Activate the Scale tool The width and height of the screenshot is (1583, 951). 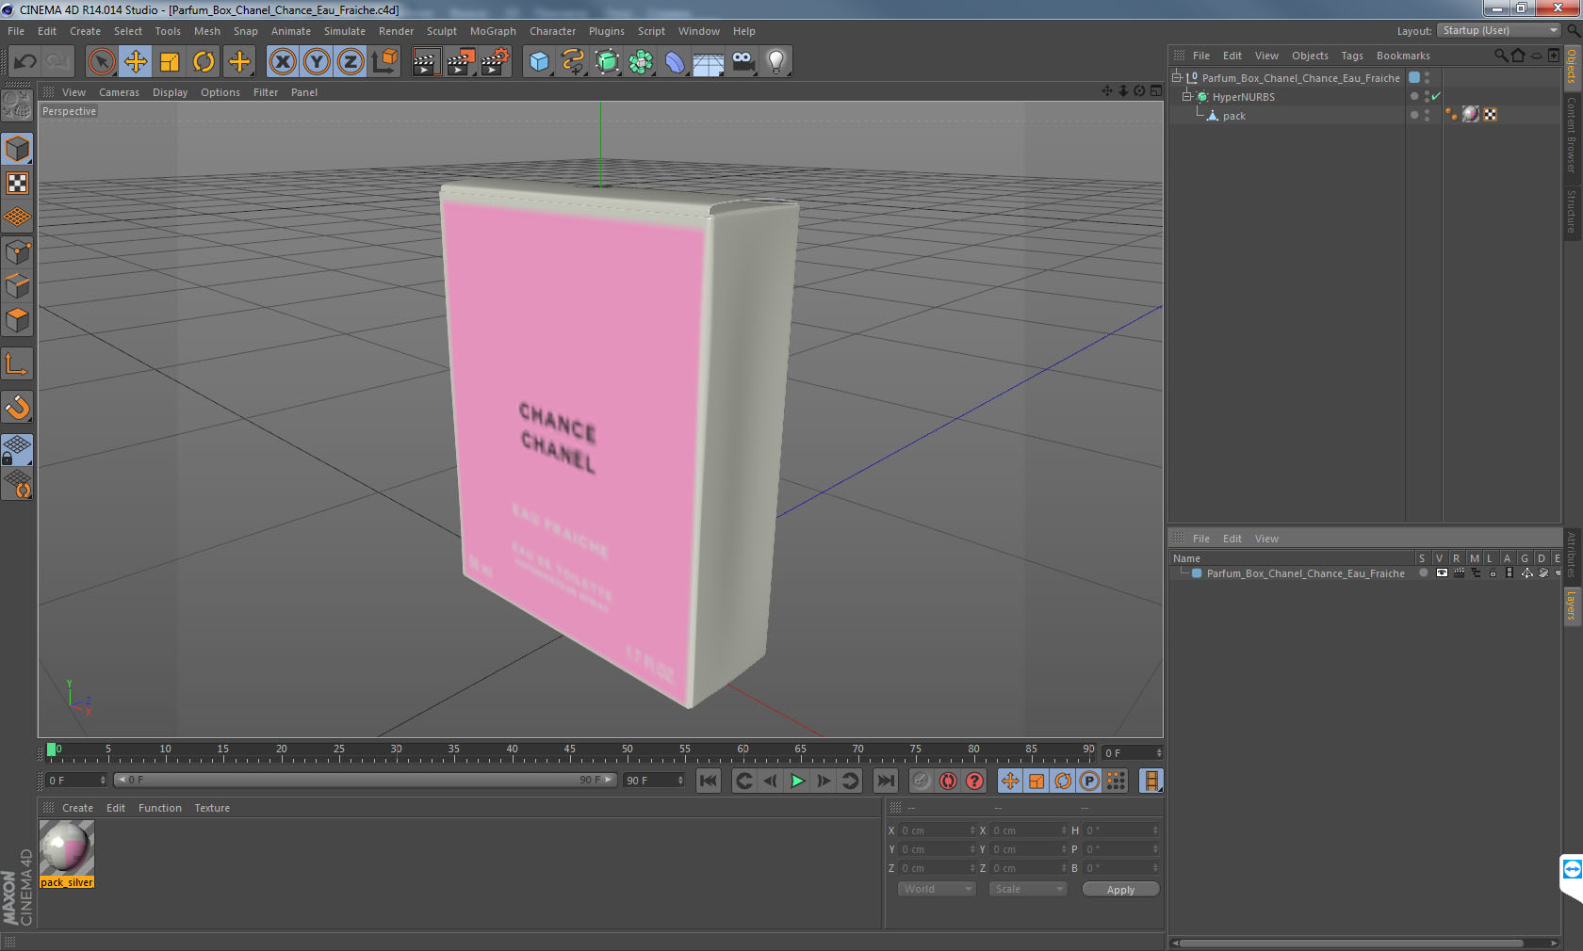(170, 62)
